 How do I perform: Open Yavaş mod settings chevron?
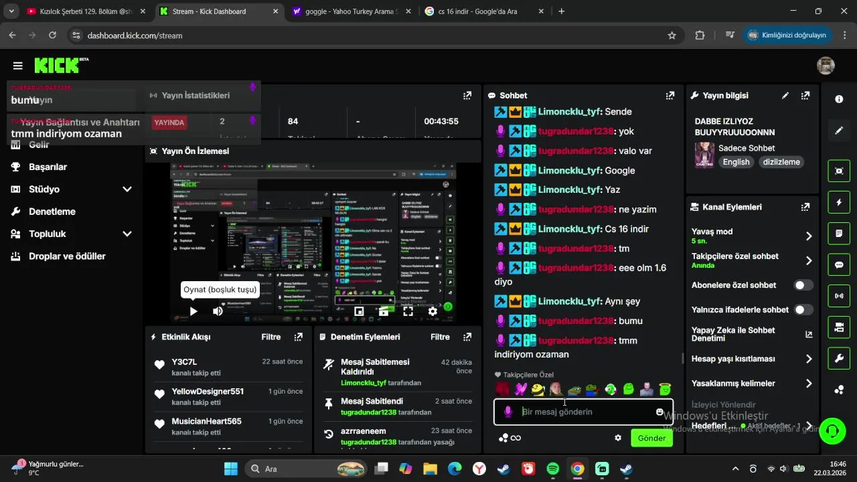coord(809,236)
